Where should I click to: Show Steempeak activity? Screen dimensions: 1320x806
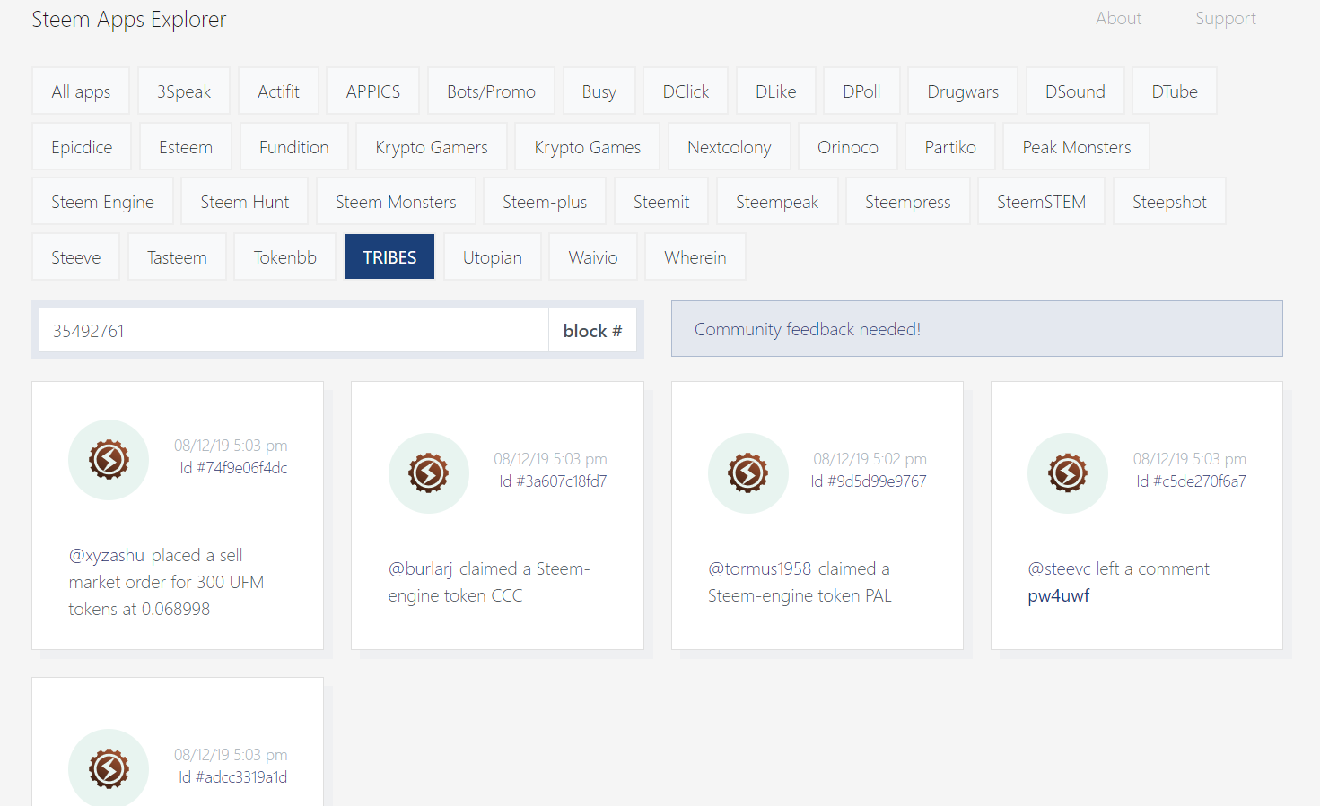777,202
